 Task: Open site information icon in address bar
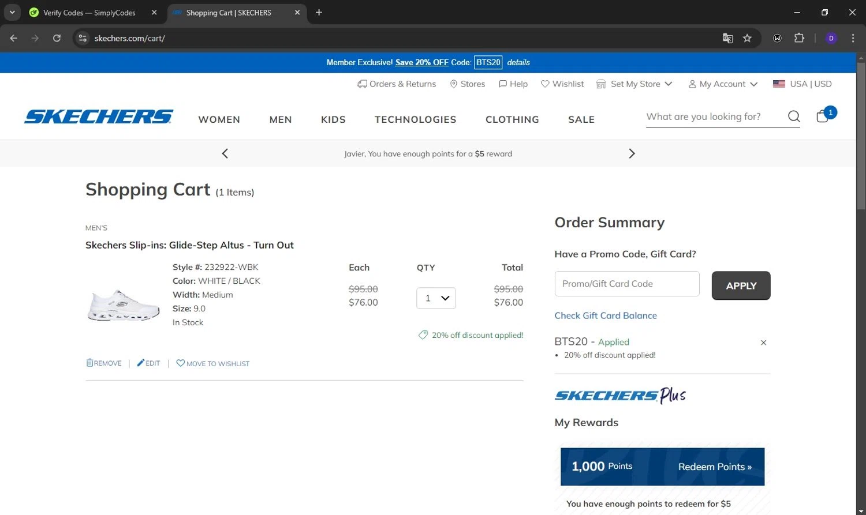click(83, 38)
